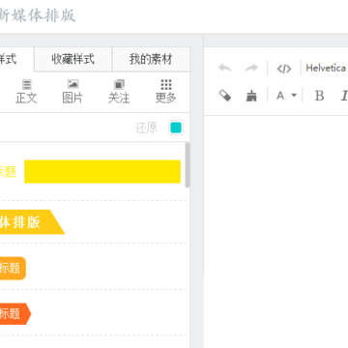Click the undo arrow icon
Image resolution: width=348 pixels, height=348 pixels.
225,68
